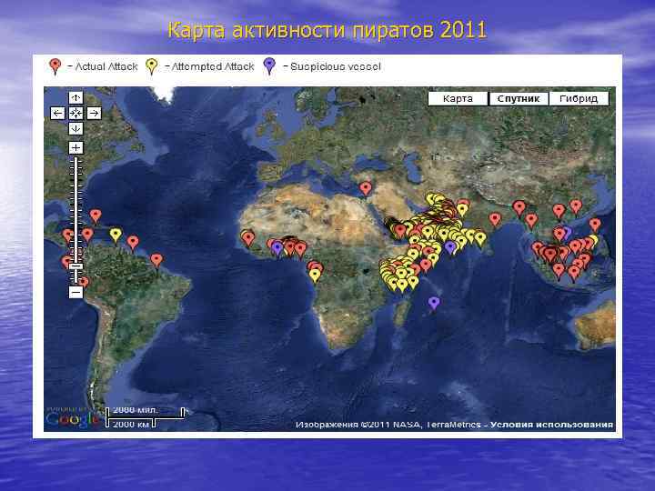Click the red marker in the eastern Mediterranean

coord(366,188)
